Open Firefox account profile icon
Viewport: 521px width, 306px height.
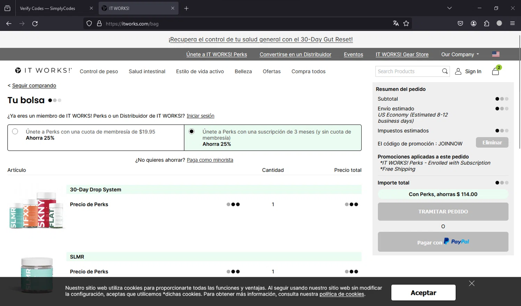[473, 24]
